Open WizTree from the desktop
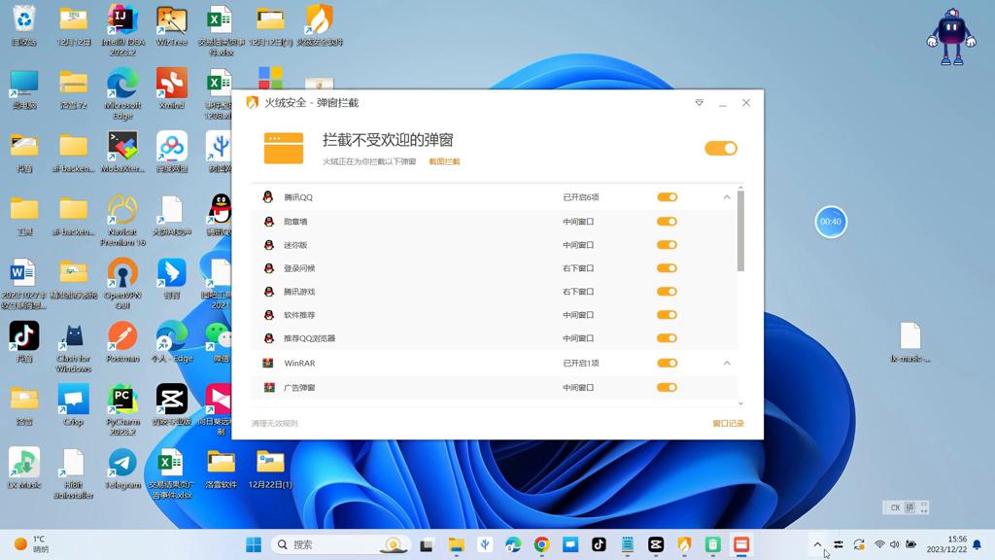Viewport: 995px width, 560px height. [x=171, y=21]
